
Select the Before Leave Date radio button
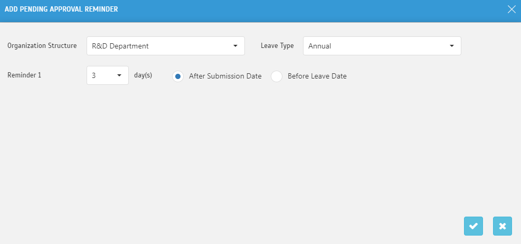pos(277,76)
